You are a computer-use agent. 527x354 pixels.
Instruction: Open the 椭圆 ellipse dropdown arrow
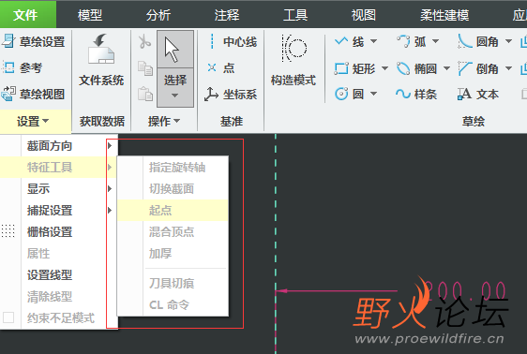click(x=446, y=68)
